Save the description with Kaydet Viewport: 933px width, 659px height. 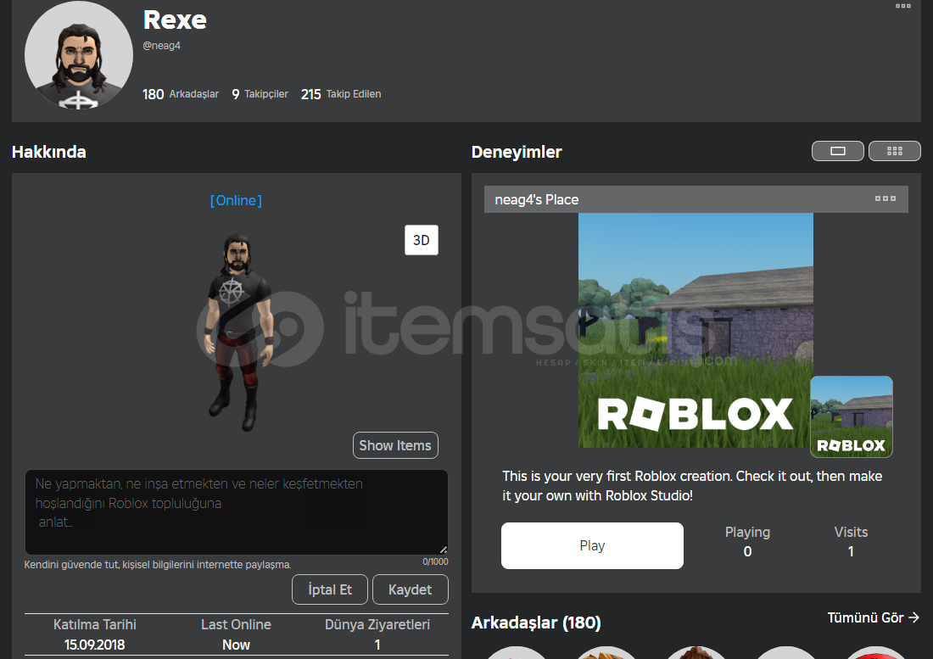pyautogui.click(x=410, y=589)
